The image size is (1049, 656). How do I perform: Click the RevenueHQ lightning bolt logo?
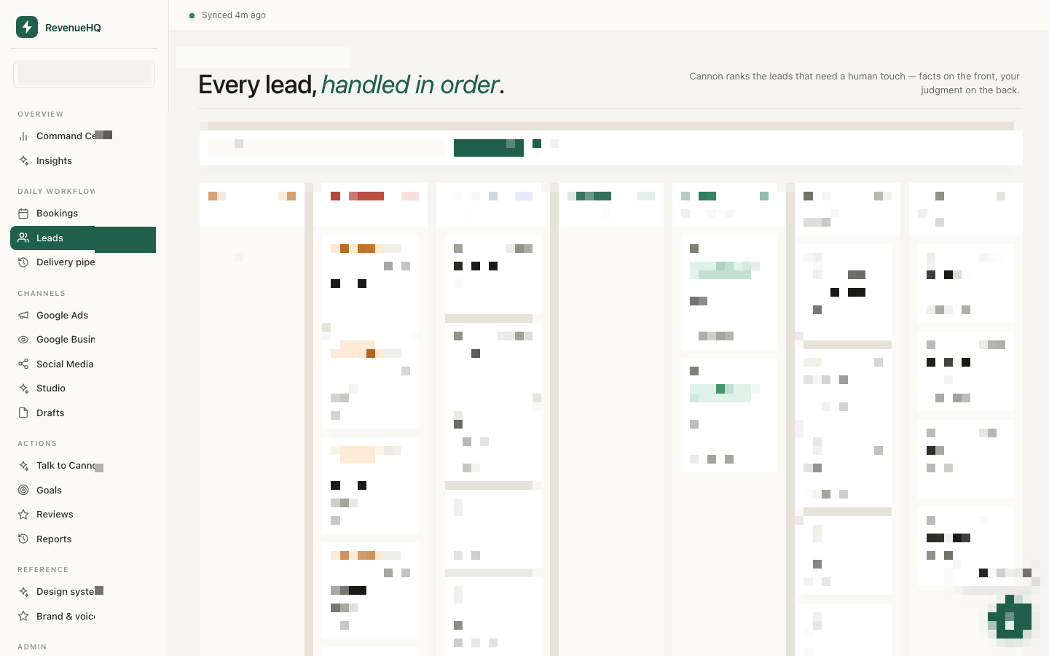click(x=27, y=27)
